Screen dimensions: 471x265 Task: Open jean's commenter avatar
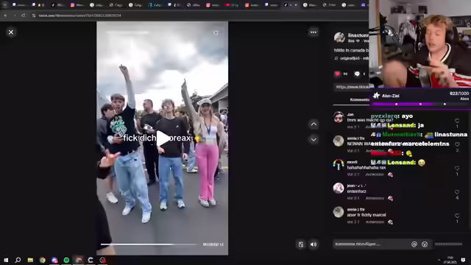click(339, 188)
